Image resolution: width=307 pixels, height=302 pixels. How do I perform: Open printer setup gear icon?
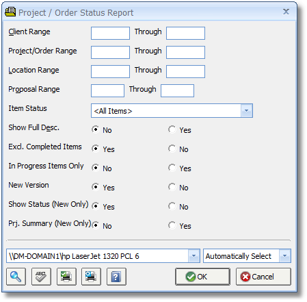coord(91,277)
